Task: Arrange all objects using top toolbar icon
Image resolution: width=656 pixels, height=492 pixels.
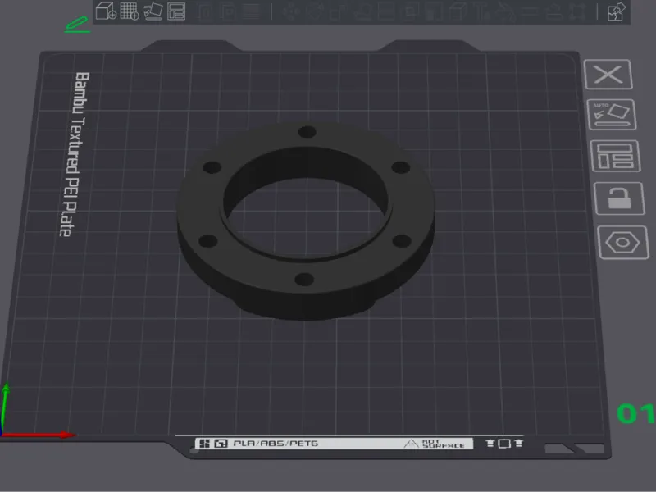Action: click(176, 11)
